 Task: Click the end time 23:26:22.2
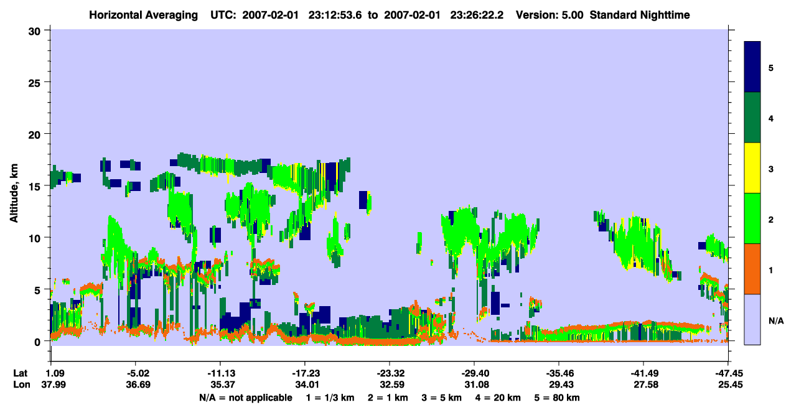476,14
